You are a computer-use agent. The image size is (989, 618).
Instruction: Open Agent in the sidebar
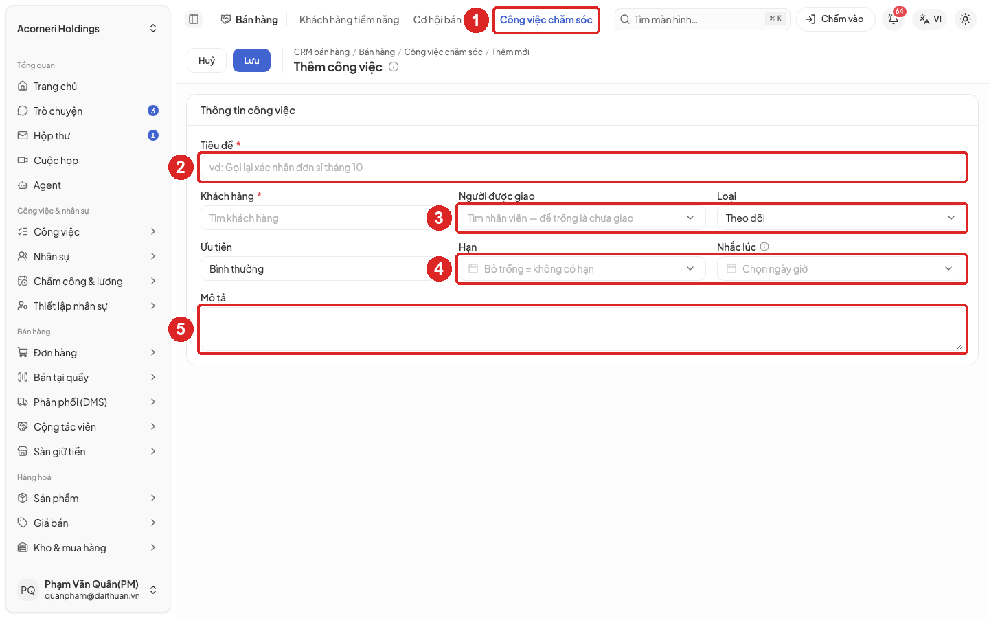[x=88, y=185]
